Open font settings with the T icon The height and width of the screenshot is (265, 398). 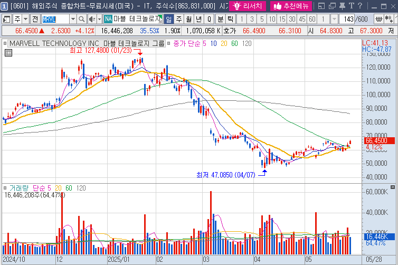coord(352,6)
